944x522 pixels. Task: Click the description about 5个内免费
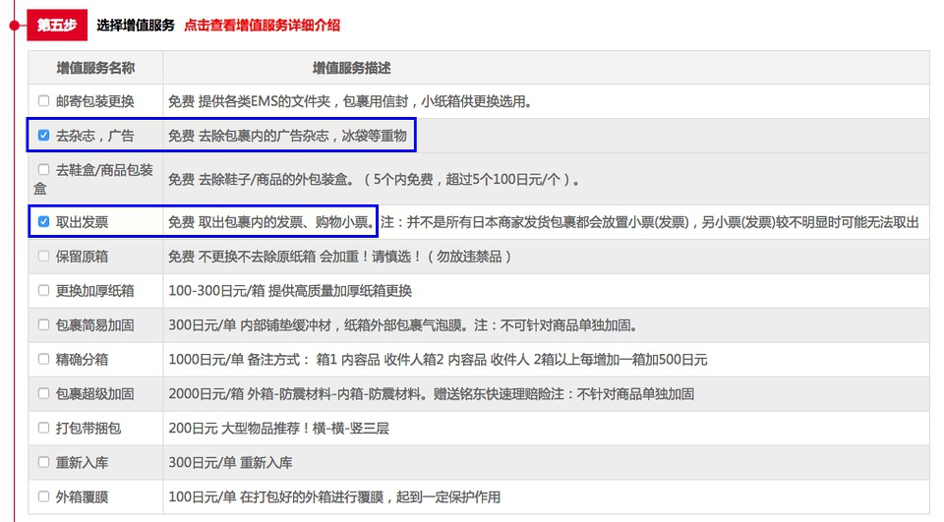point(374,180)
